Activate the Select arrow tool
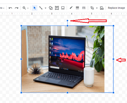The width and height of the screenshot is (127, 103). (x=35, y=8)
